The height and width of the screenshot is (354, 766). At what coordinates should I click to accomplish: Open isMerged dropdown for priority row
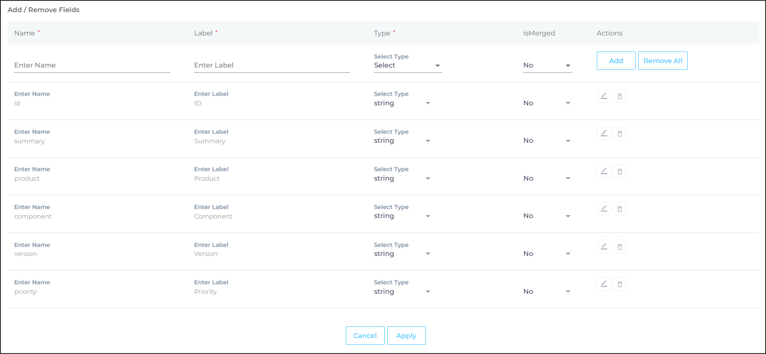[547, 292]
